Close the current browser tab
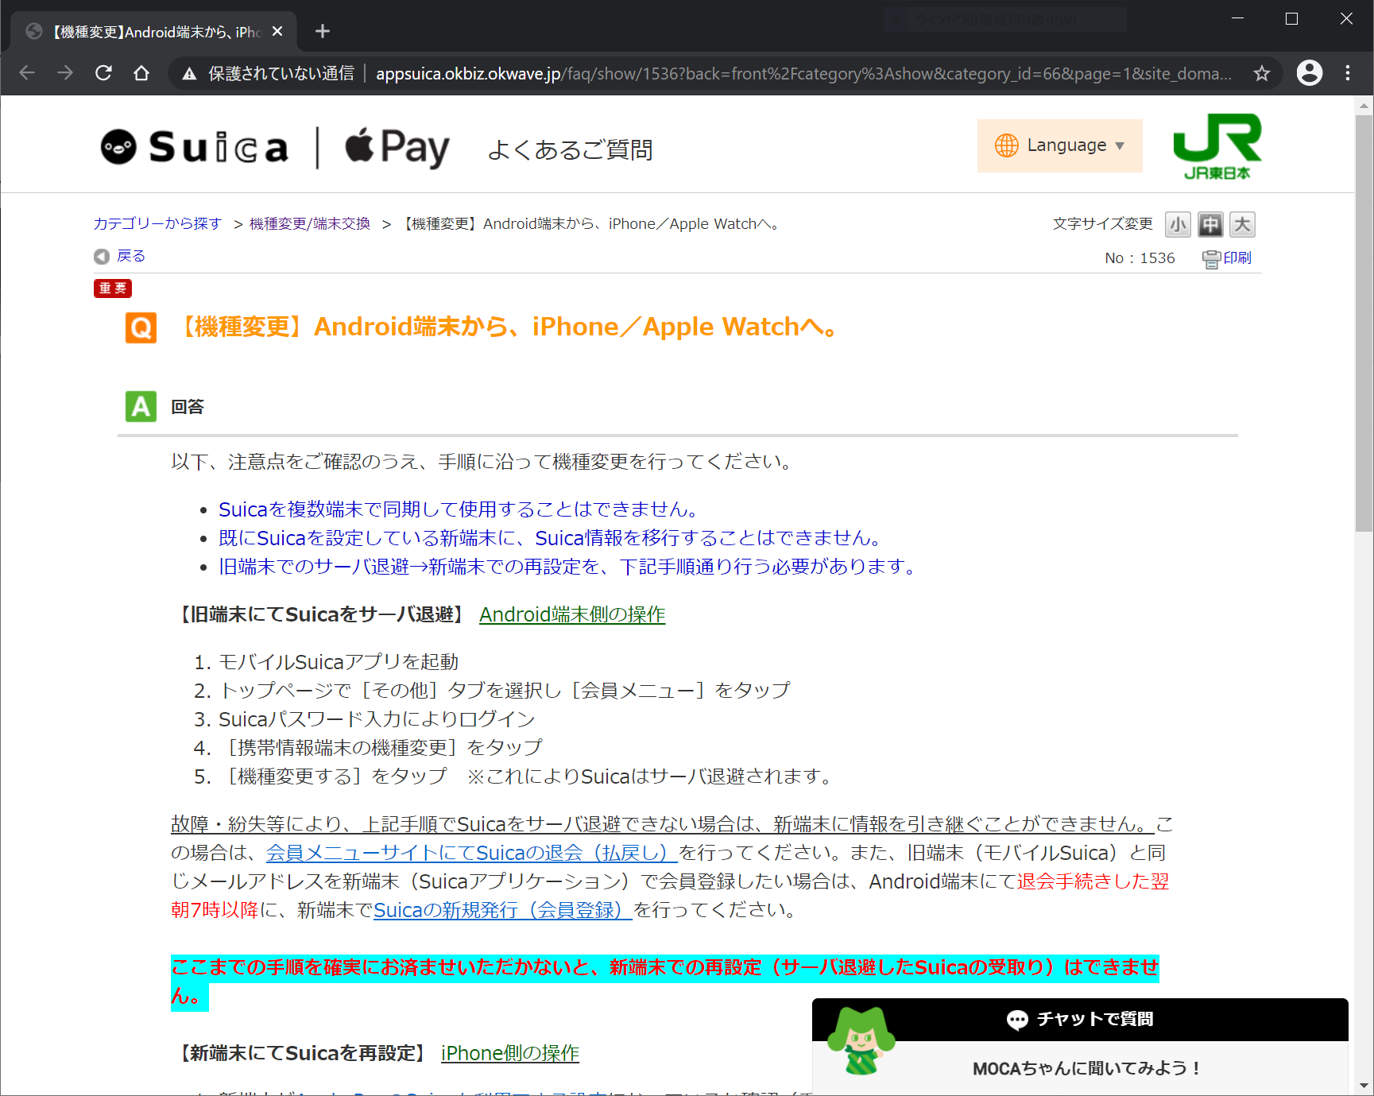 pos(277,31)
